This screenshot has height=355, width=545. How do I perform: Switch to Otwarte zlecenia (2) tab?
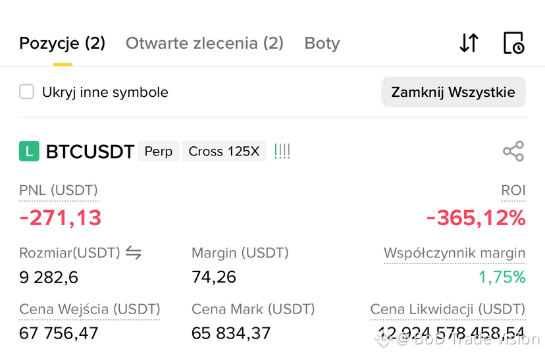tap(204, 43)
